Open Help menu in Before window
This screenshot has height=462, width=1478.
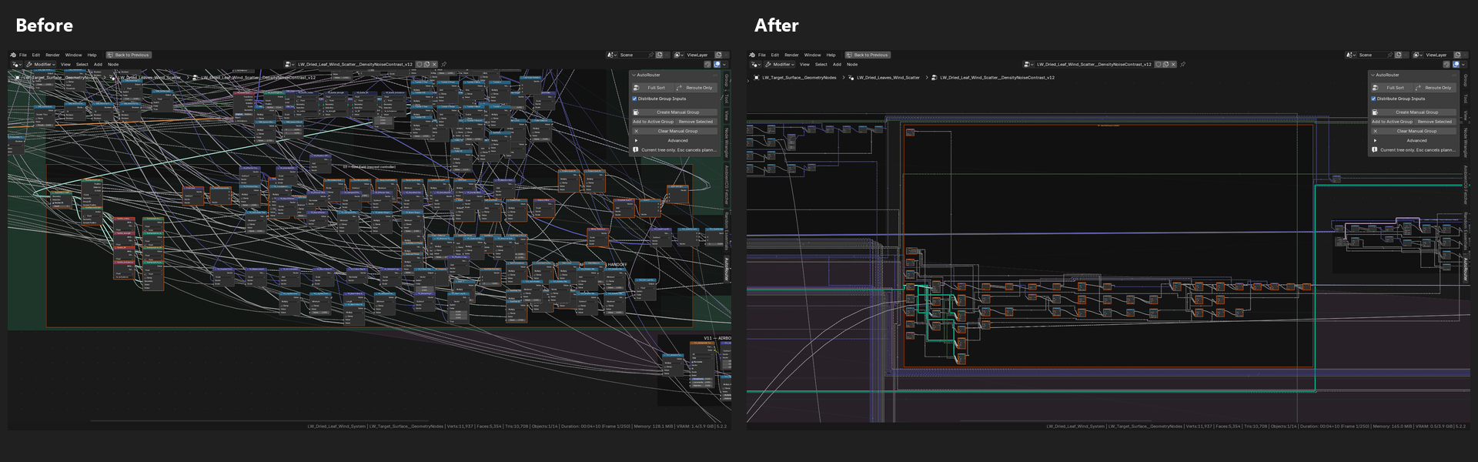[92, 55]
